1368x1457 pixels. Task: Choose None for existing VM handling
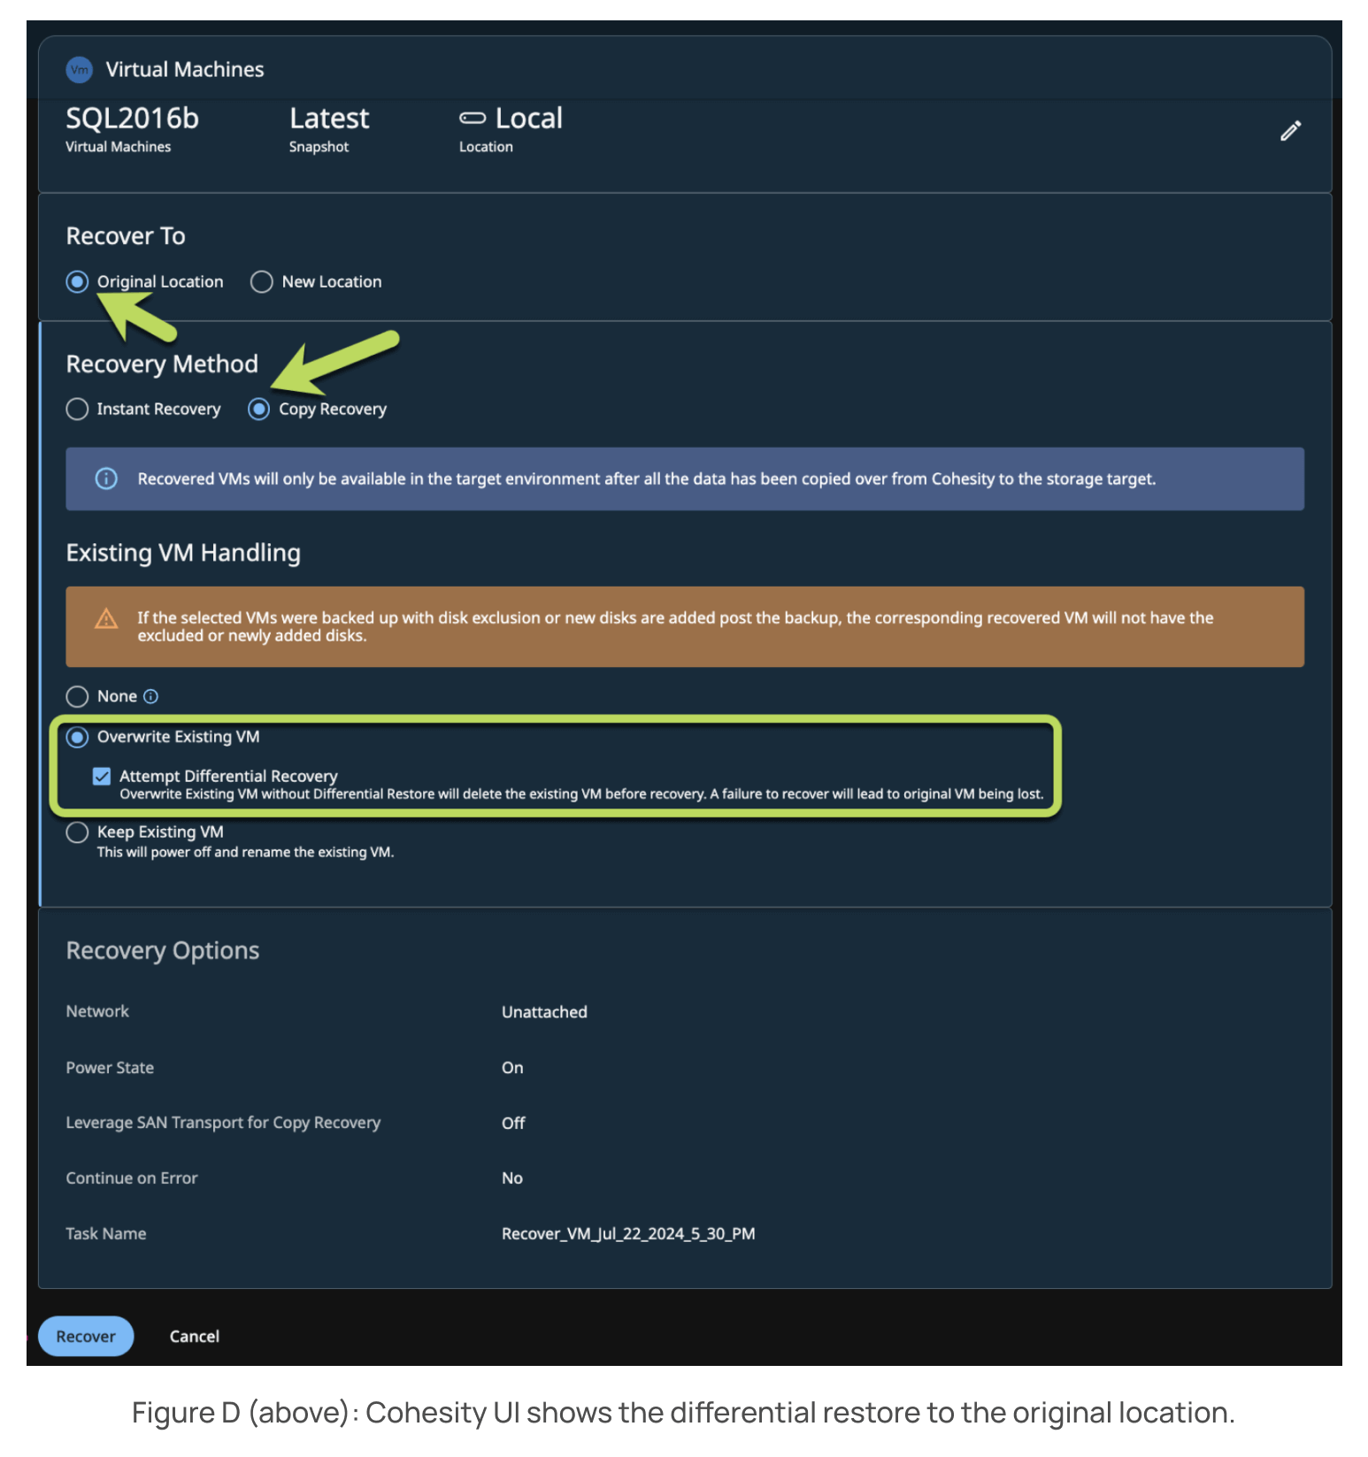tap(78, 696)
